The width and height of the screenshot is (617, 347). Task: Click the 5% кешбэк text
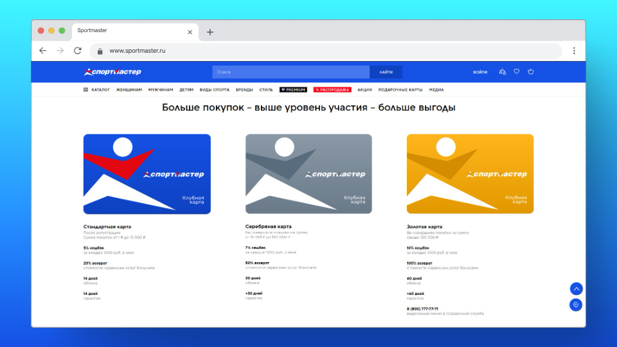(x=94, y=248)
